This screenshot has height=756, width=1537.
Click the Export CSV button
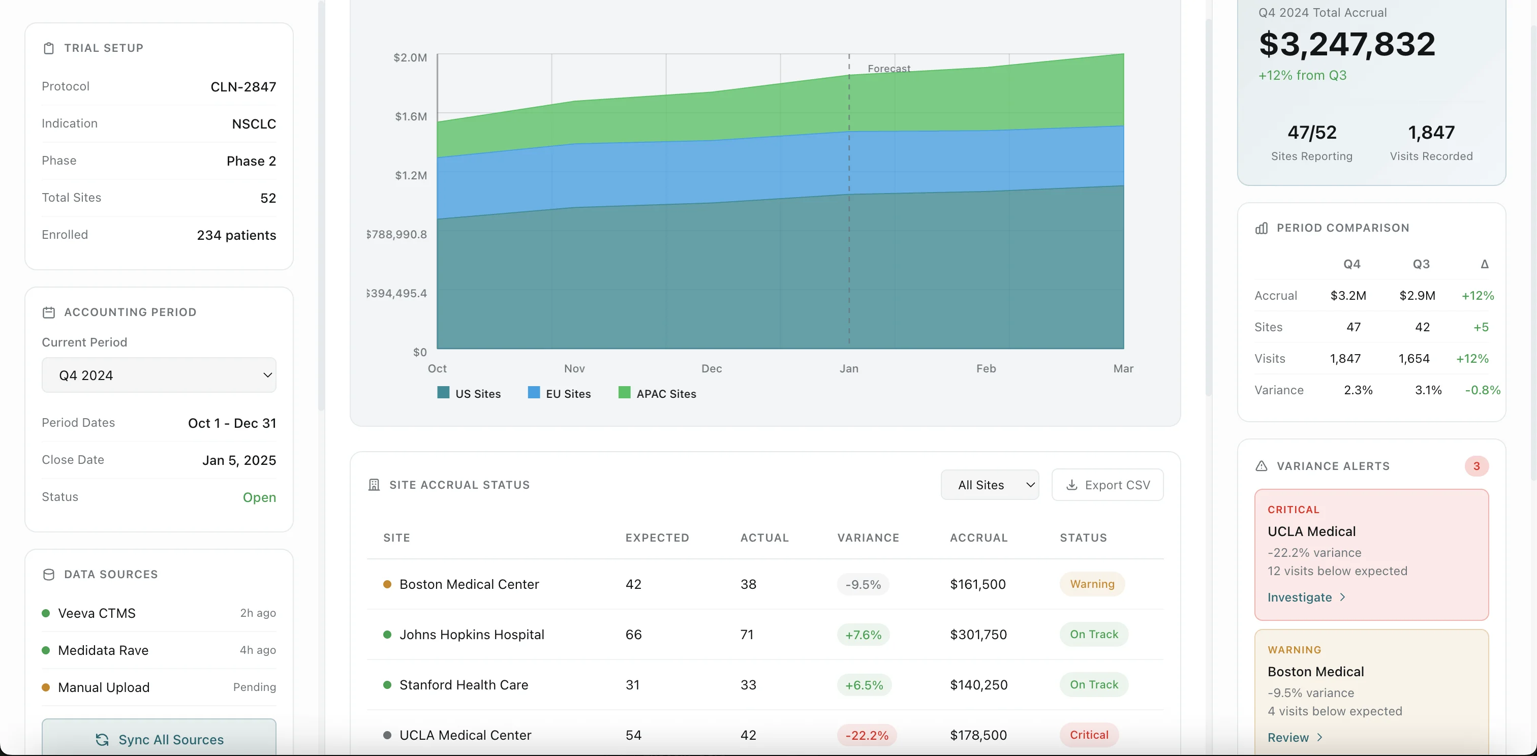[1108, 485]
